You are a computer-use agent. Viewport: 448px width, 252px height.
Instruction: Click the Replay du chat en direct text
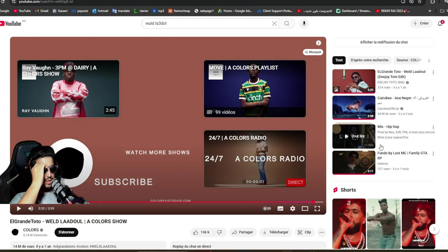(192, 246)
